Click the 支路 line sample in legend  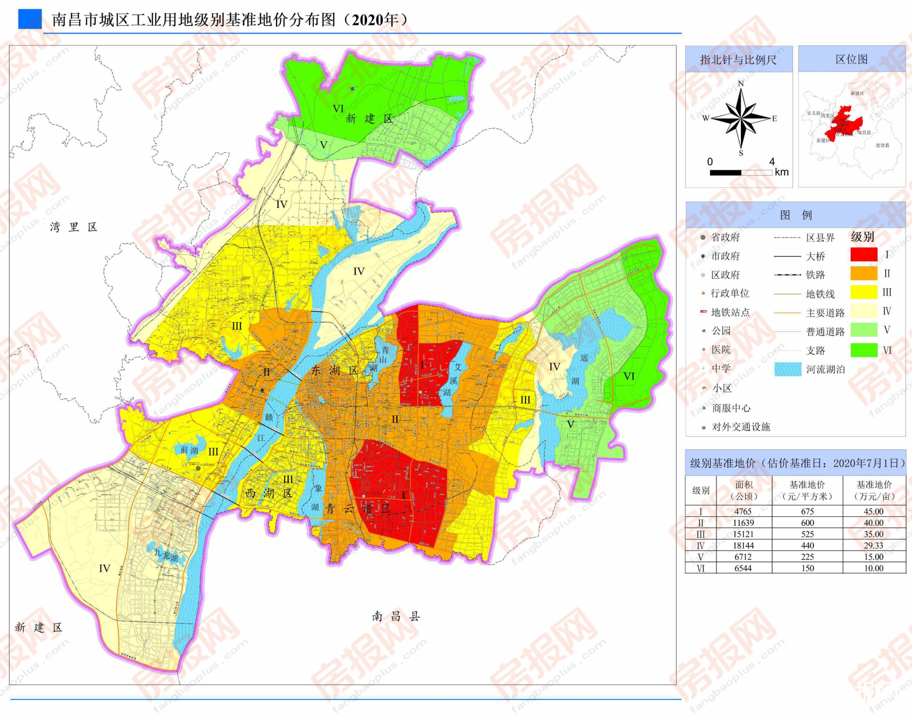coord(787,351)
